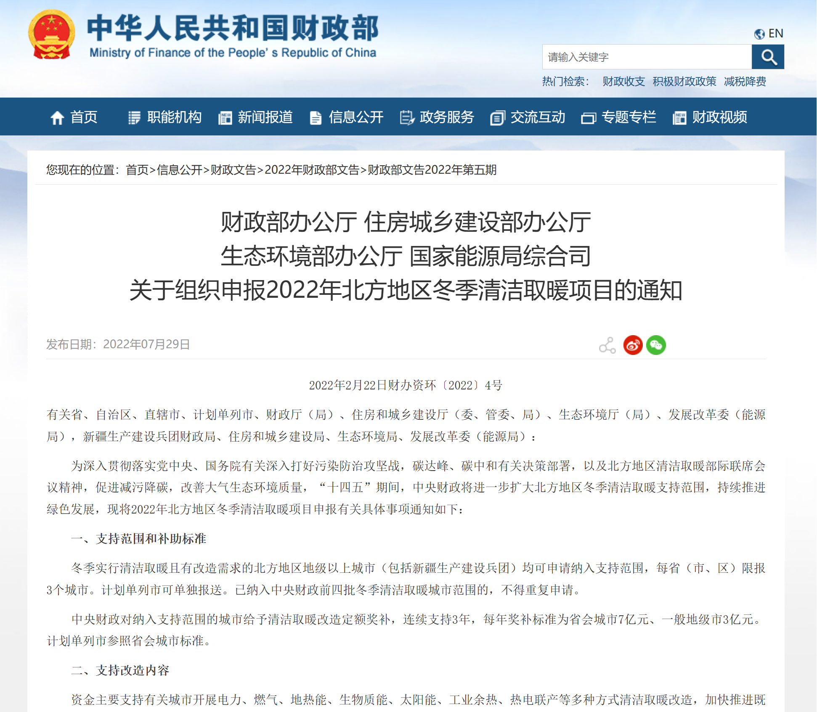Open the 专题专栏 menu item
Viewport: 817px width, 712px height.
[x=629, y=117]
